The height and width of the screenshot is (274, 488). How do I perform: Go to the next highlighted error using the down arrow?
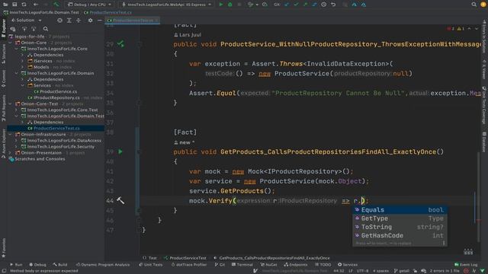click(x=476, y=29)
